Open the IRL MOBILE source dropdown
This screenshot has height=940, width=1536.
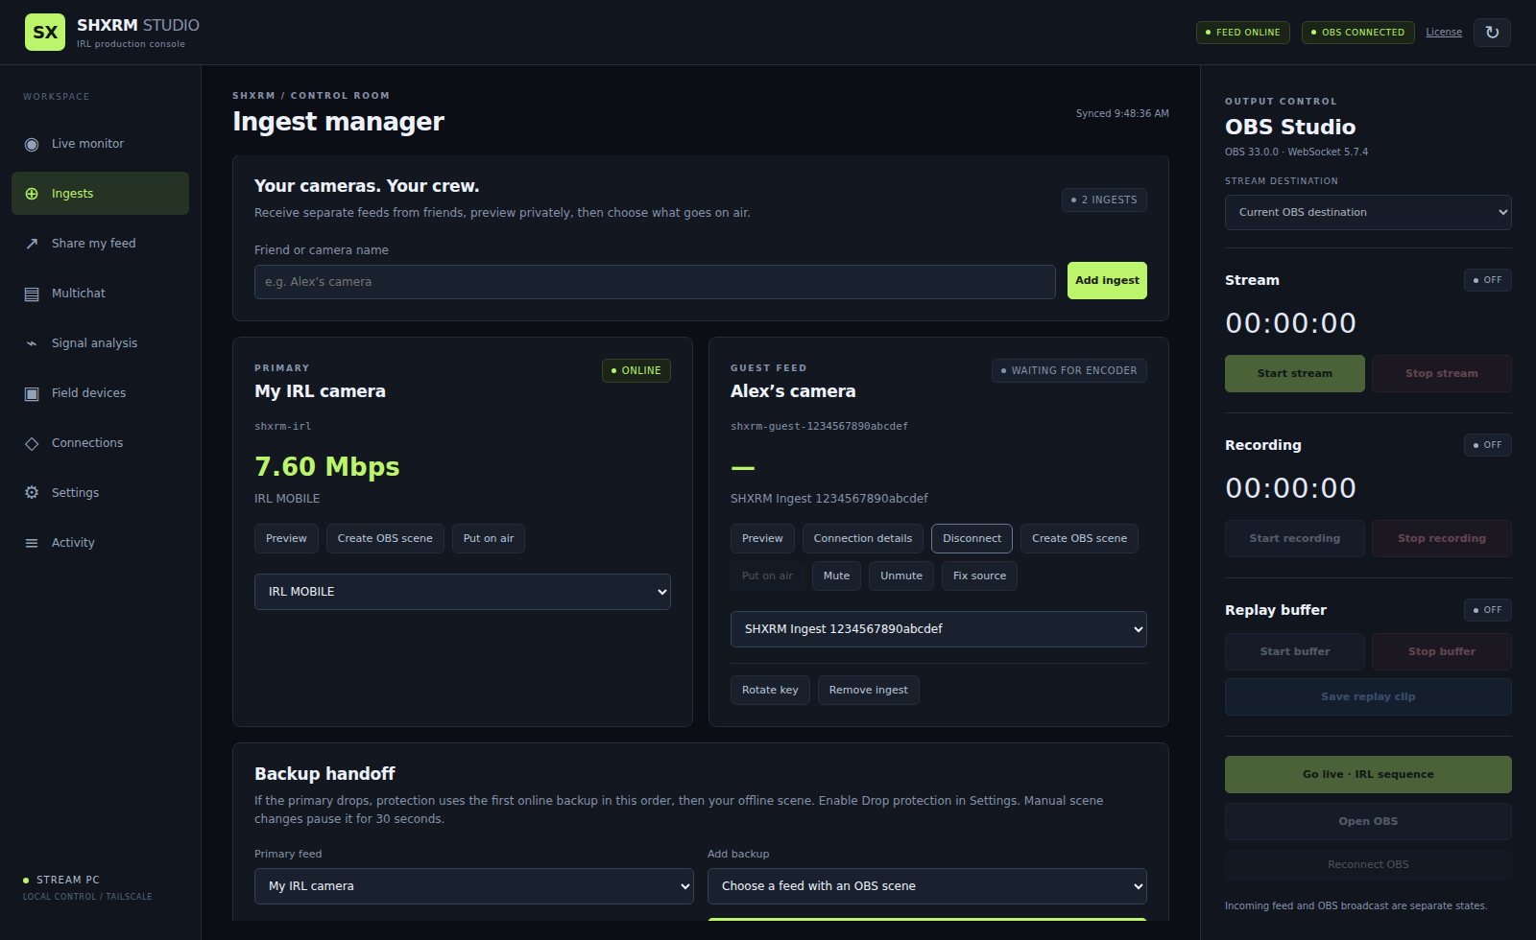point(463,592)
